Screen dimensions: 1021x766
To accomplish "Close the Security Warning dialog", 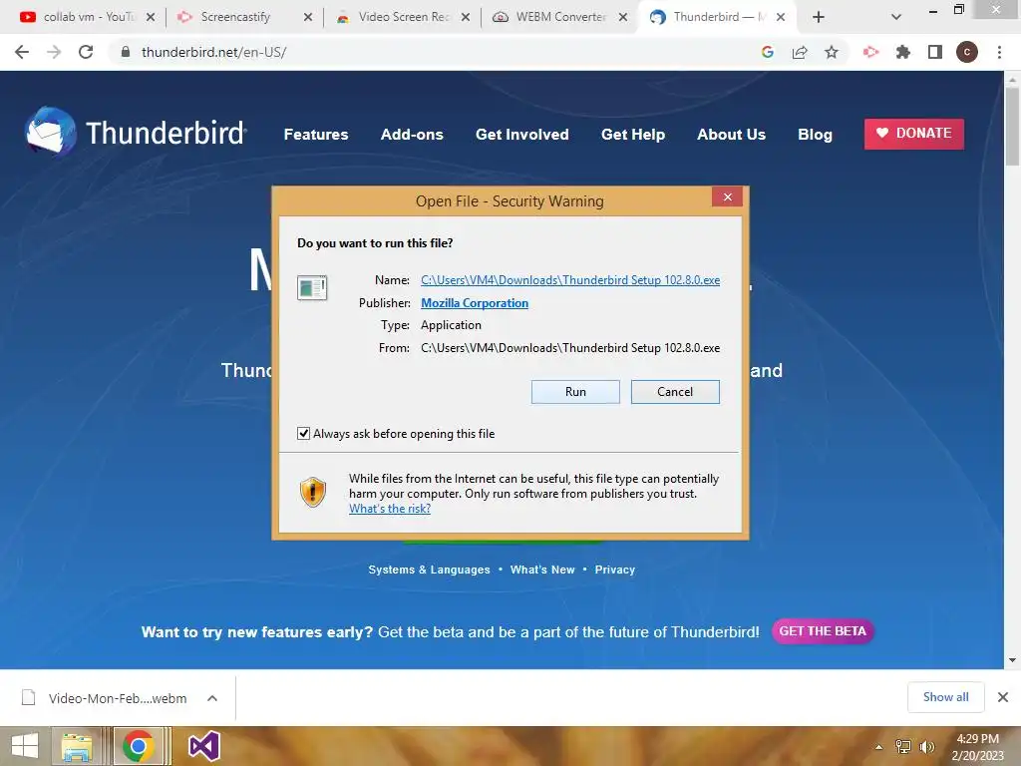I will (x=727, y=196).
